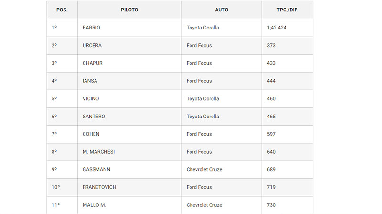Click the time 1;42.424 cell
The image size is (382, 214).
click(x=277, y=28)
